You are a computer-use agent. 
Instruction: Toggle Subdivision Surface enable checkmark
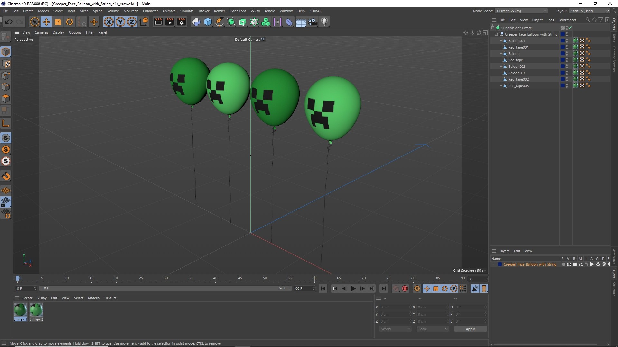(570, 28)
